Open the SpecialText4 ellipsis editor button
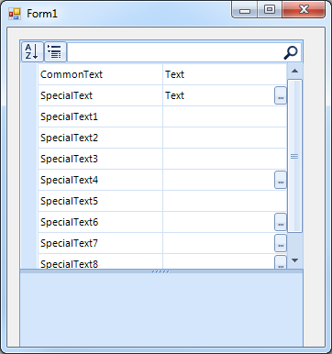 pos(281,180)
